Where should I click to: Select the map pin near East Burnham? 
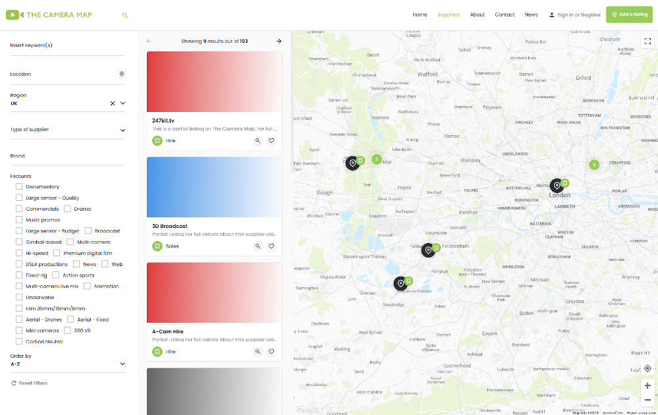pos(352,163)
